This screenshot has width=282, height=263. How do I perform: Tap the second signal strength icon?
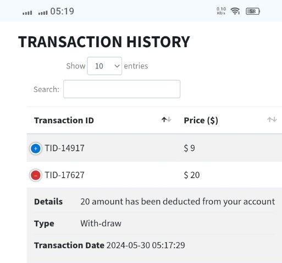[43, 13]
